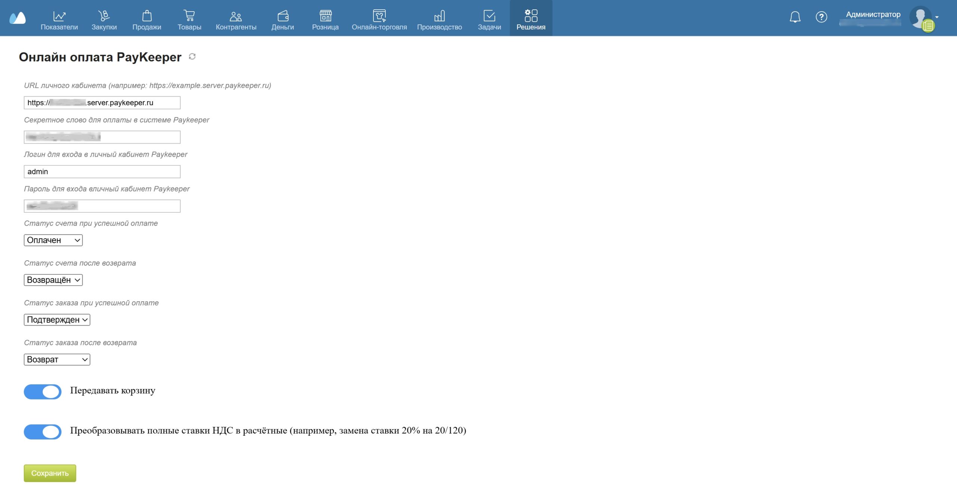Open the Розница section
The width and height of the screenshot is (957, 488).
pos(325,20)
